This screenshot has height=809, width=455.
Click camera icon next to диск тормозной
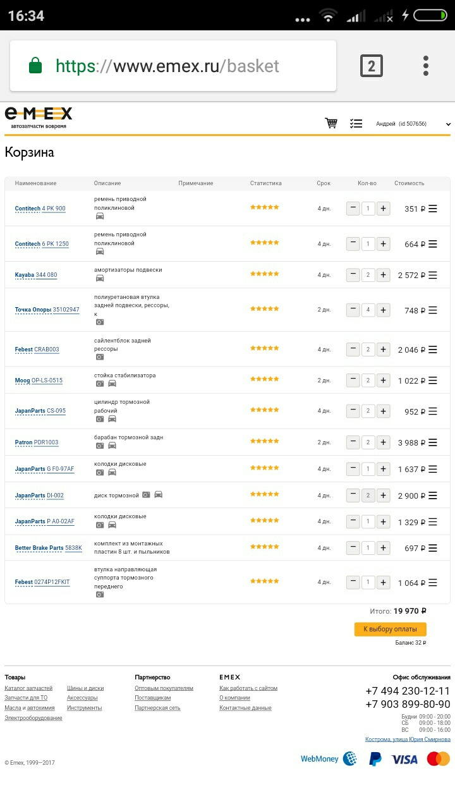tap(146, 495)
